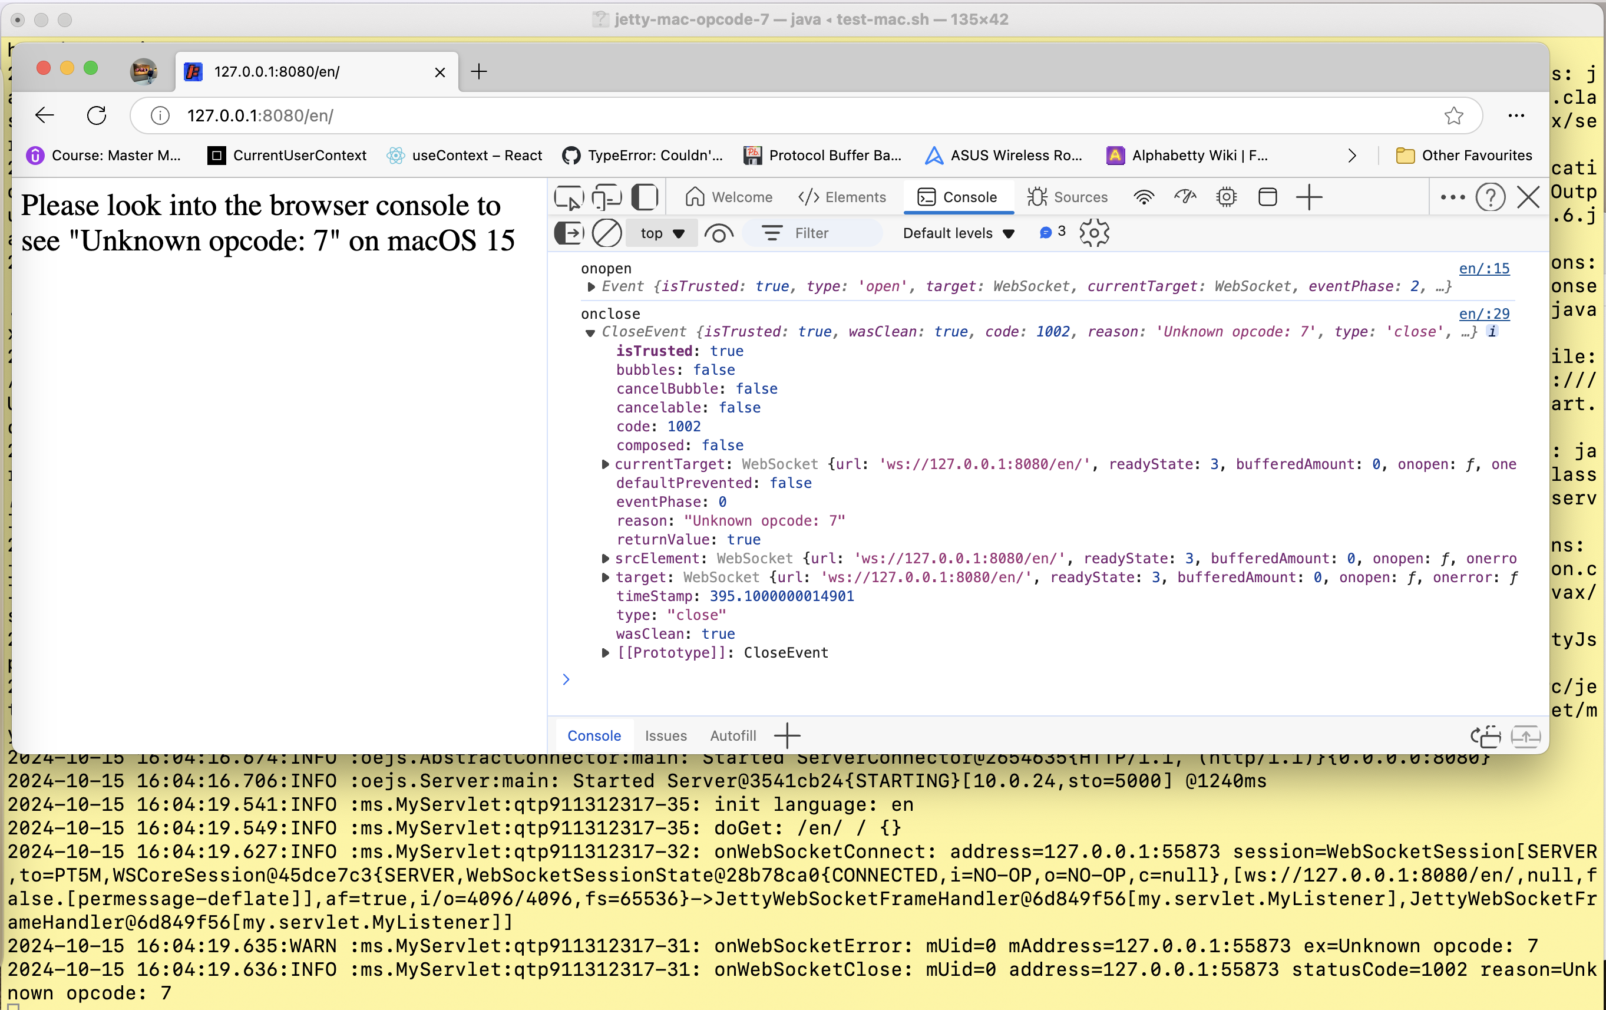This screenshot has height=1010, width=1606.
Task: Click the device toggle responsive icon
Action: point(607,196)
